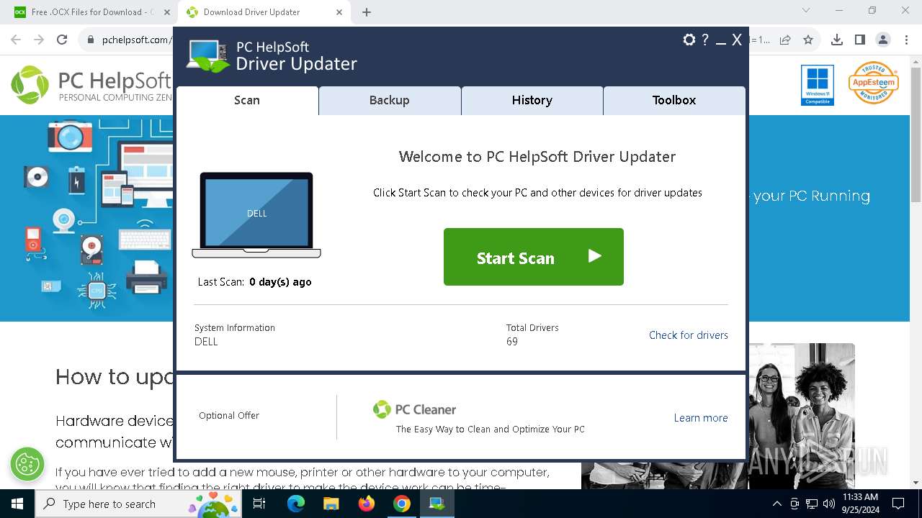Select the Download Driver Updater browser tab
This screenshot has height=518, width=922.
[263, 12]
